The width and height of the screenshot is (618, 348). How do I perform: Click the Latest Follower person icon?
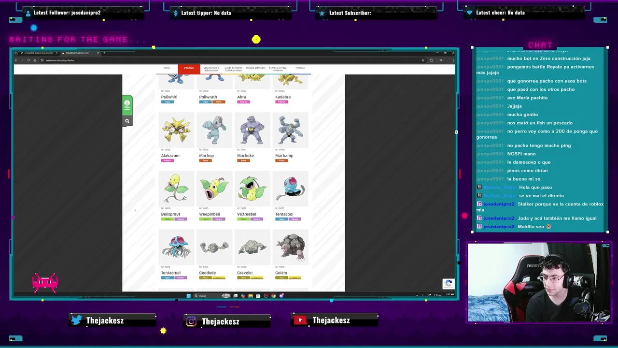tap(28, 13)
